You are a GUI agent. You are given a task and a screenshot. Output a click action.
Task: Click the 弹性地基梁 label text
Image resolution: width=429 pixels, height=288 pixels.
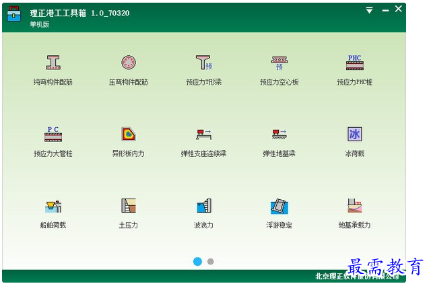279,153
